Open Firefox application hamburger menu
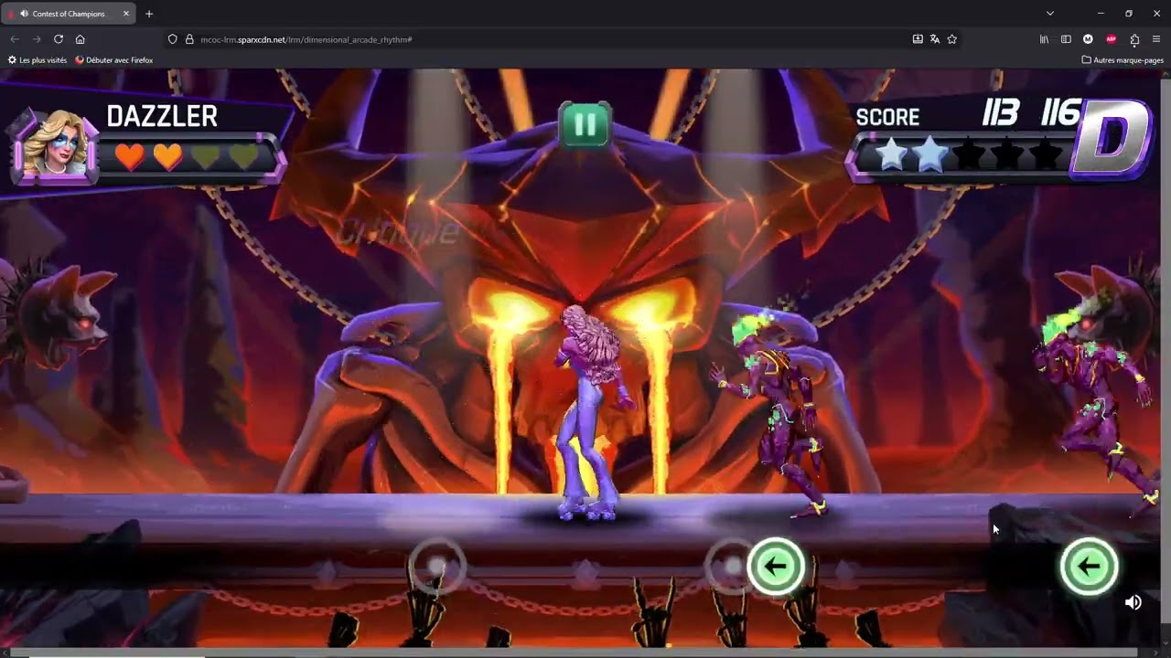The height and width of the screenshot is (658, 1171). [x=1156, y=39]
